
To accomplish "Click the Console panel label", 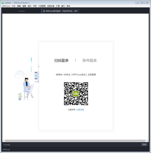I will click(x=7, y=145).
